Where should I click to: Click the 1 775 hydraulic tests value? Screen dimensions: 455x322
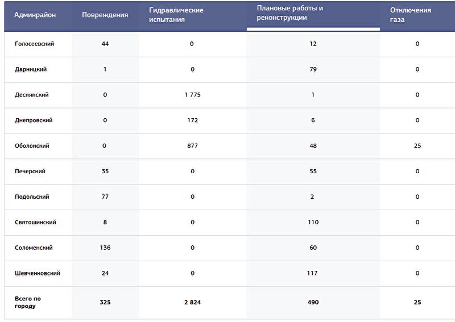tap(192, 95)
